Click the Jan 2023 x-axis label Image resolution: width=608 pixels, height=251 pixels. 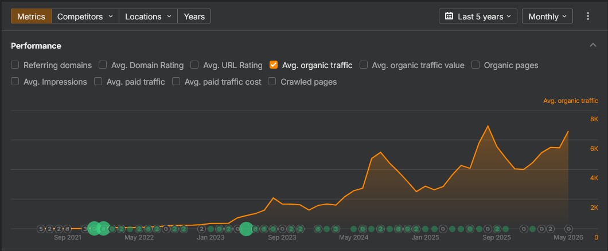(211, 237)
